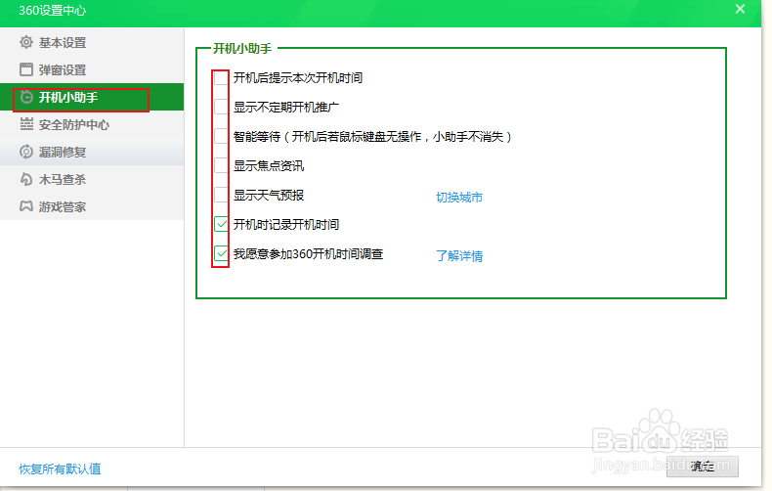This screenshot has width=772, height=491.
Task: Click the horse icon beside 木马查杀
Action: click(x=26, y=179)
